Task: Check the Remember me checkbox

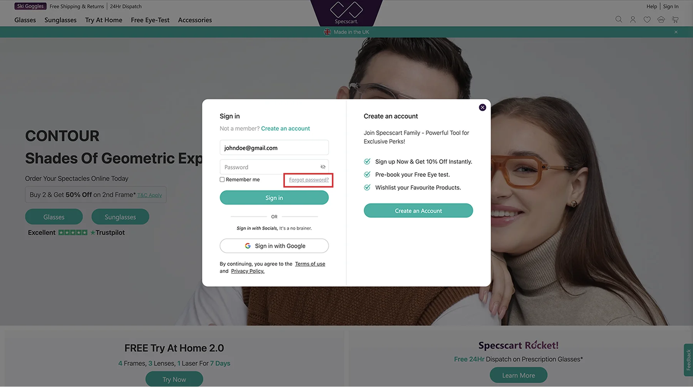Action: coord(222,179)
